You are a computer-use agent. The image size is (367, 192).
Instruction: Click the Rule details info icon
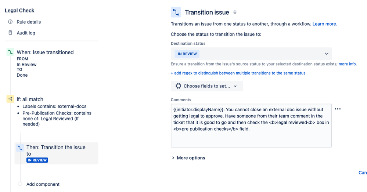point(10,22)
